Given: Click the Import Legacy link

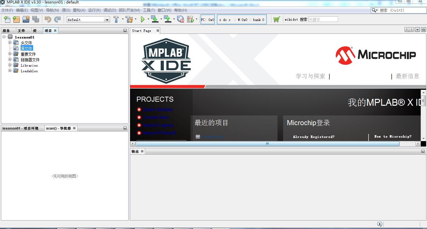Looking at the screenshot, I should 158,125.
